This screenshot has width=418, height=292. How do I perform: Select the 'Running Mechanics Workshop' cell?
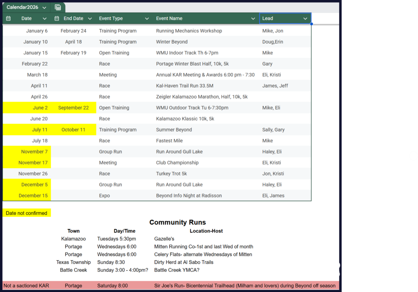(x=189, y=31)
